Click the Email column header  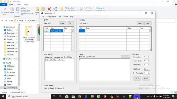106,28
